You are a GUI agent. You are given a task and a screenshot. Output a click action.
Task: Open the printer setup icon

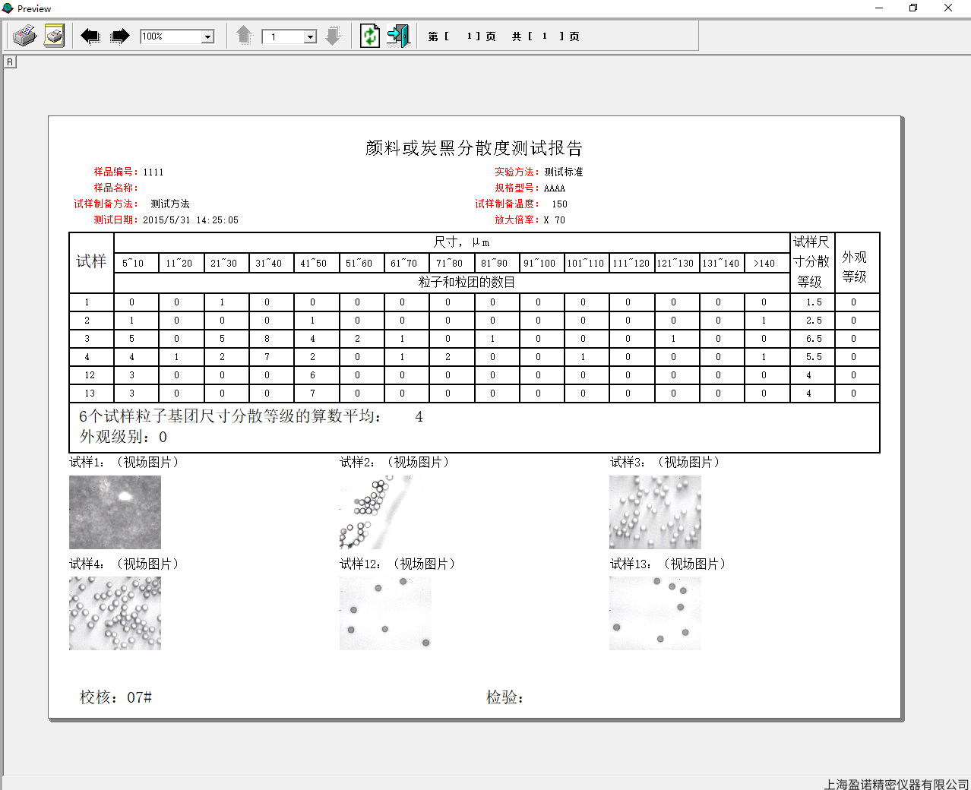[54, 36]
